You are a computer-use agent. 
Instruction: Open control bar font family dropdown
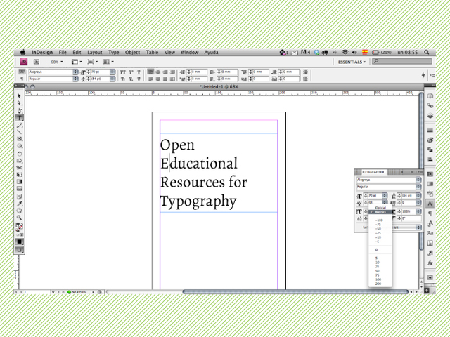coord(75,72)
